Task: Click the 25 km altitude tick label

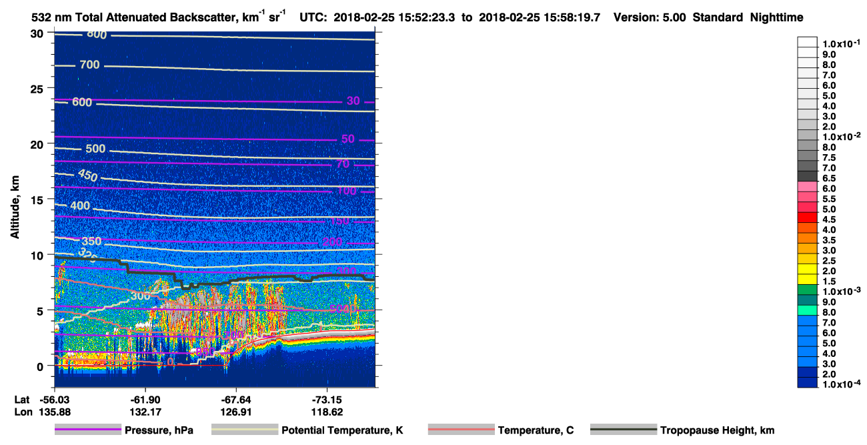Action: coord(39,88)
